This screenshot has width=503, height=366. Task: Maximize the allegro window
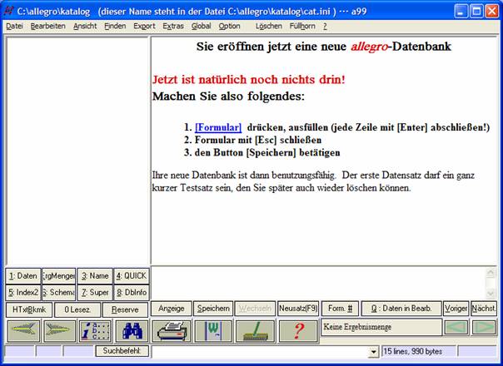pyautogui.click(x=476, y=11)
